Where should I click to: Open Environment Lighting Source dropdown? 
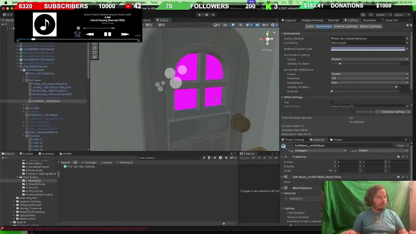pos(370,59)
